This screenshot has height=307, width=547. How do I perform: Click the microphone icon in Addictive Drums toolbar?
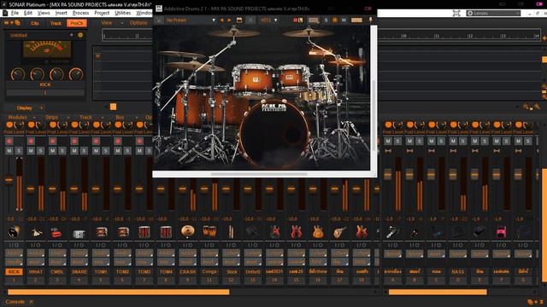[x=370, y=20]
